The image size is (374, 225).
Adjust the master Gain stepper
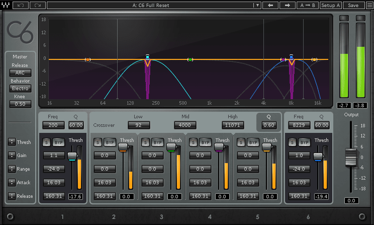click(x=12, y=155)
